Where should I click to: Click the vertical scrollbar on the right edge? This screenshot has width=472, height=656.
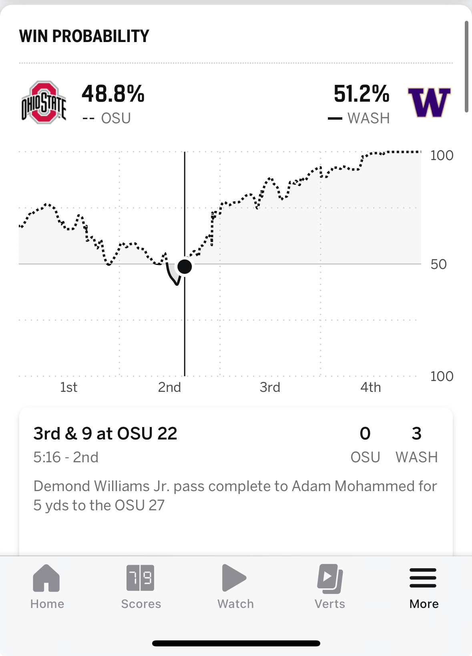pos(466,67)
